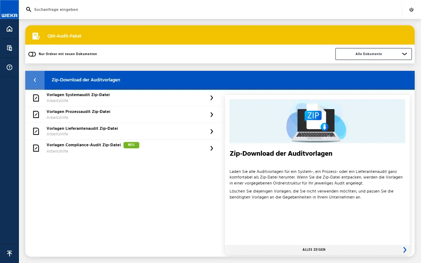421x263 pixels.
Task: Click the QM-Audit-Paket document icon in the yellow header
Action: (x=36, y=36)
